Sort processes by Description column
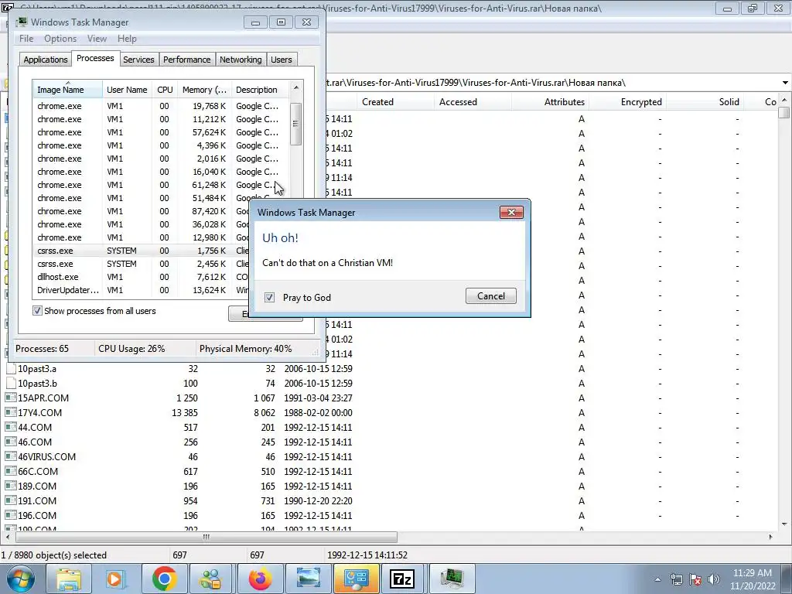 point(260,89)
